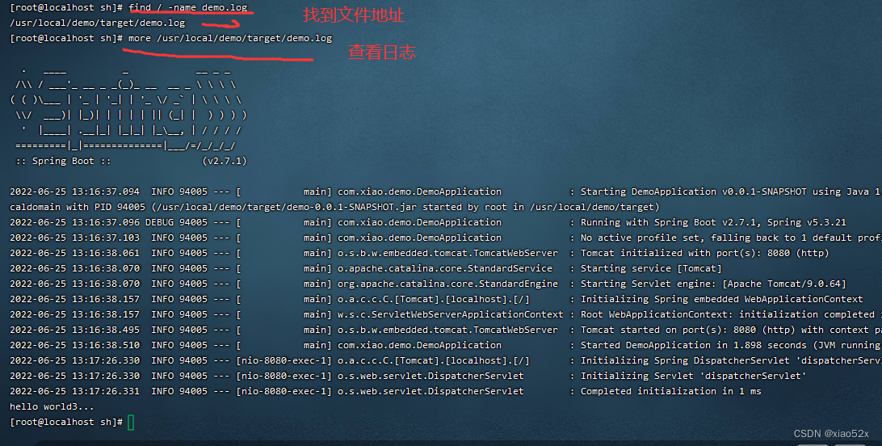Select the 'more /usr/local/demo/target/demo.log' command
882x446 pixels.
[x=230, y=38]
